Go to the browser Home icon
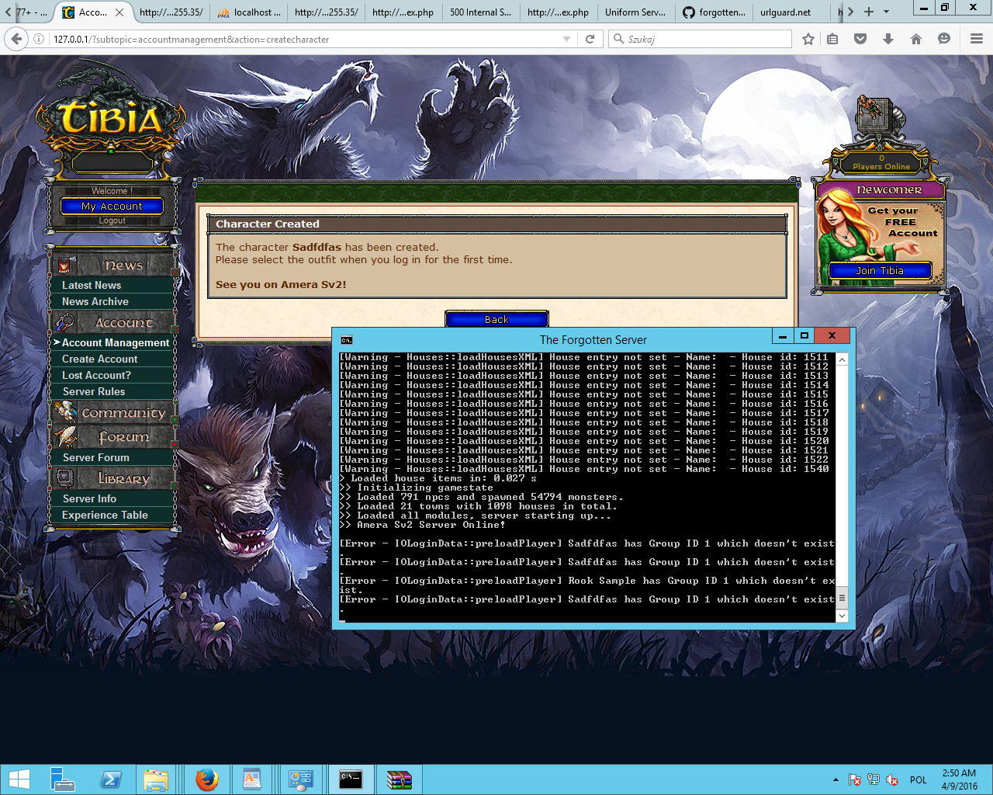The image size is (993, 795). pos(916,39)
